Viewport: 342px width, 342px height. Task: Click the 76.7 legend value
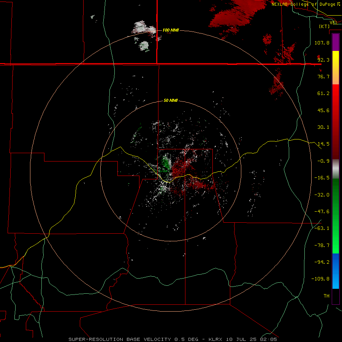(x=323, y=76)
